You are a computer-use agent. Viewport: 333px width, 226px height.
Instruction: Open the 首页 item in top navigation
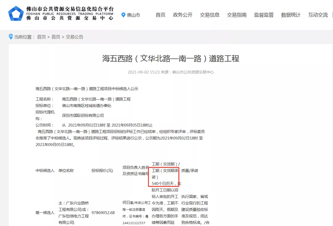160,15
